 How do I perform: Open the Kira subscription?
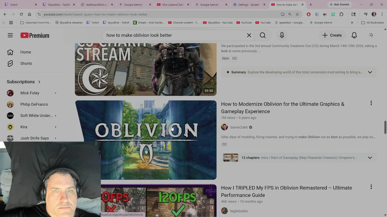[24, 127]
